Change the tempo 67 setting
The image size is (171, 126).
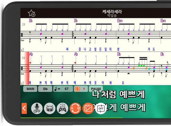[x=63, y=89]
